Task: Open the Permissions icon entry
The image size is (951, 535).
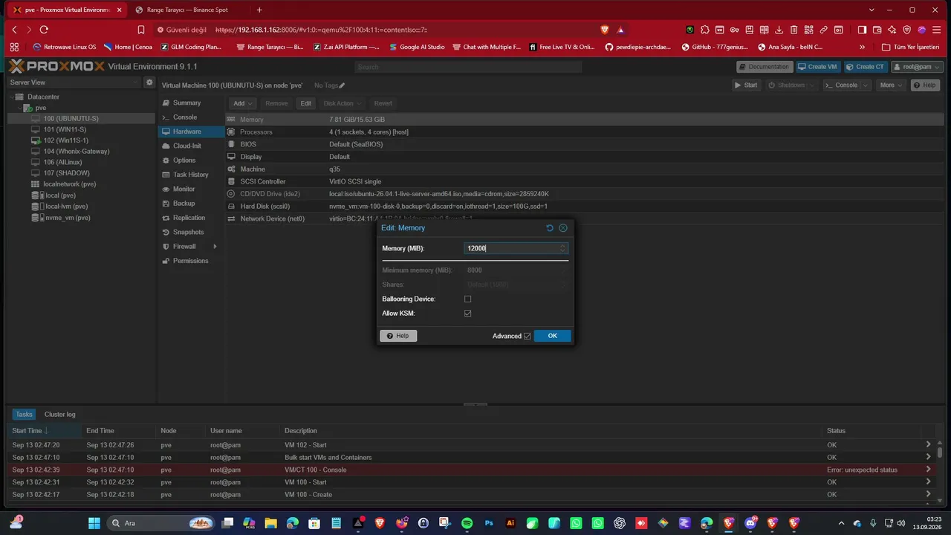Action: (x=166, y=261)
